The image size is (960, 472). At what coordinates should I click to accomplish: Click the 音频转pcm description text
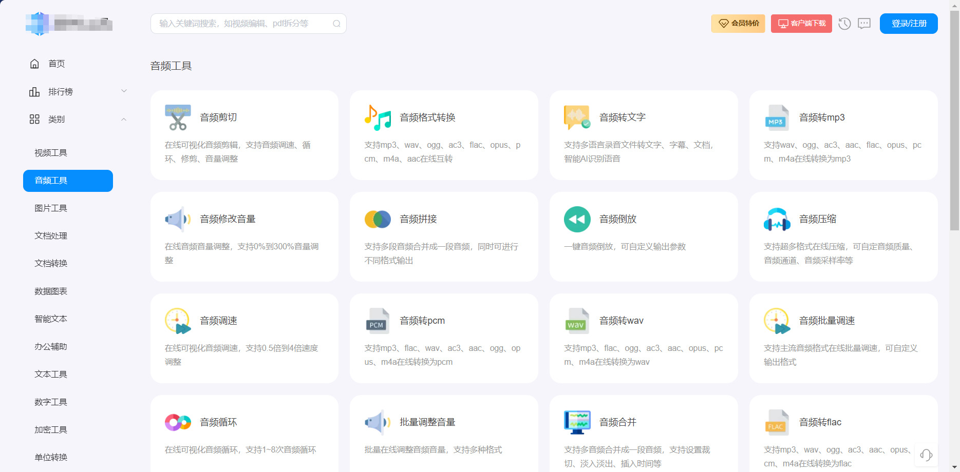(442, 355)
